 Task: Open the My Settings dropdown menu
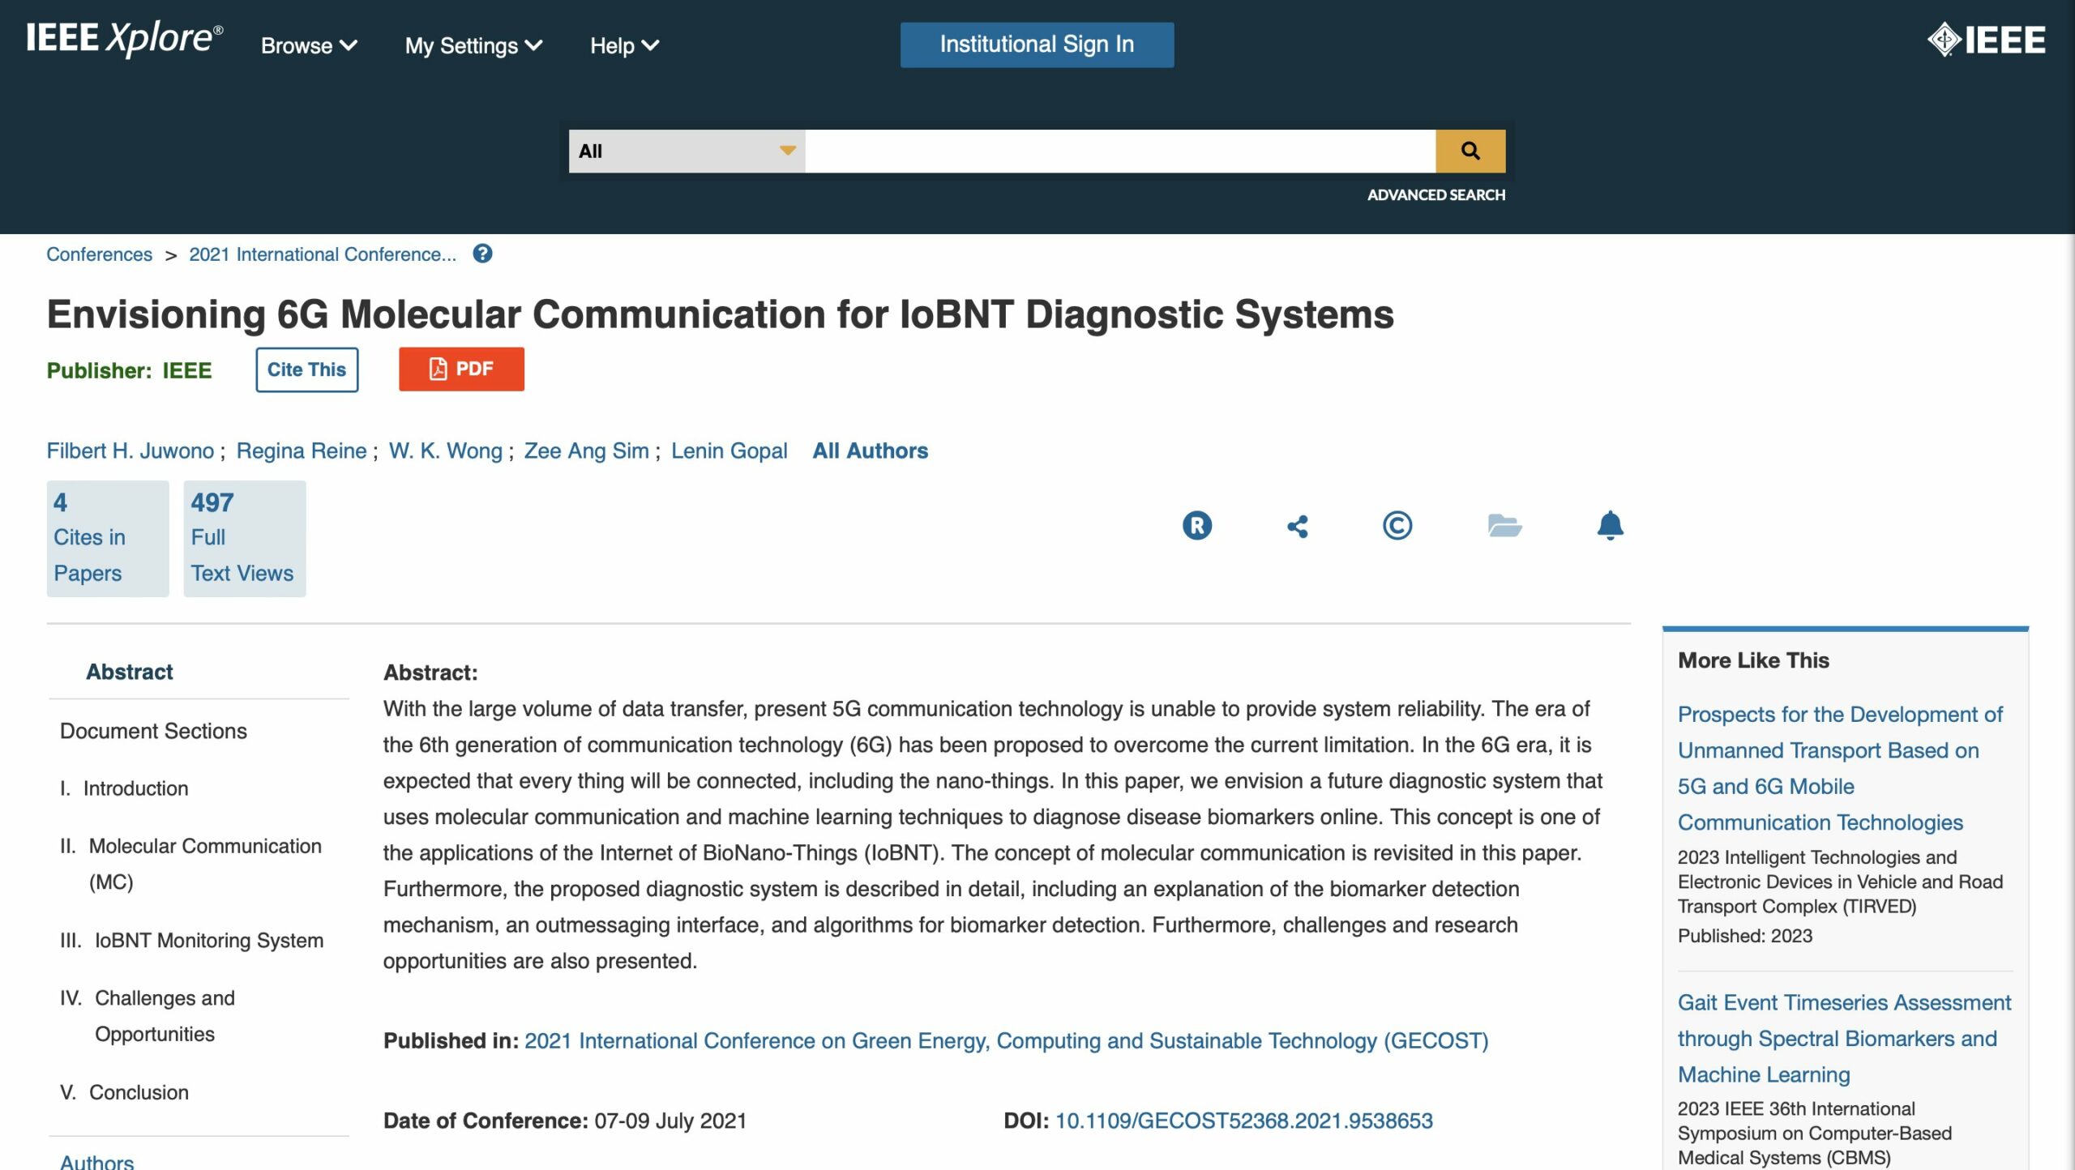pyautogui.click(x=473, y=45)
